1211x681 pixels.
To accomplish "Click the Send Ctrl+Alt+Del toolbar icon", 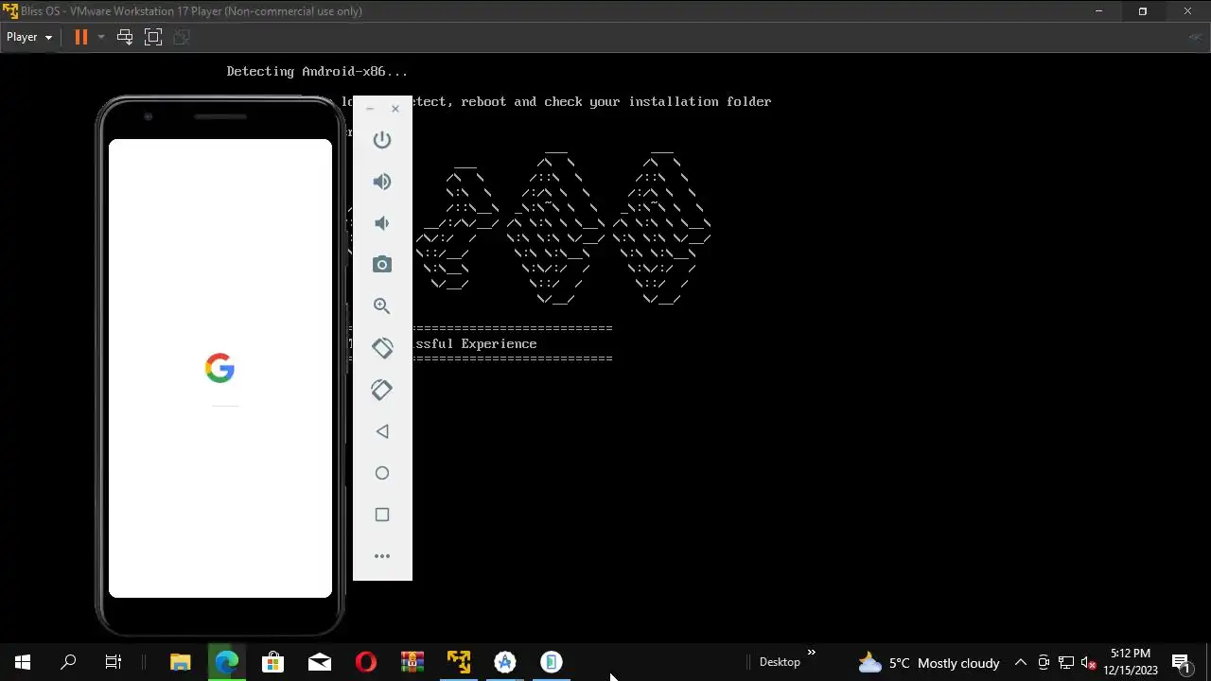I will (x=125, y=37).
